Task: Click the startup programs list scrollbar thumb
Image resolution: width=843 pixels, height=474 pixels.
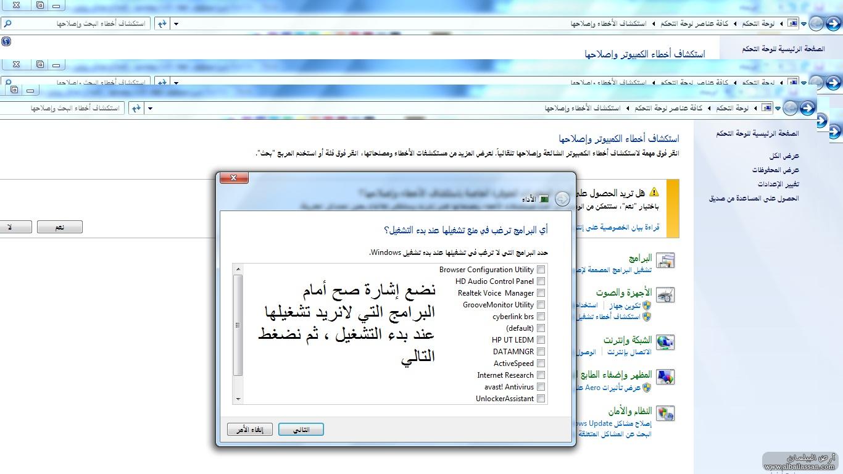Action: click(238, 325)
